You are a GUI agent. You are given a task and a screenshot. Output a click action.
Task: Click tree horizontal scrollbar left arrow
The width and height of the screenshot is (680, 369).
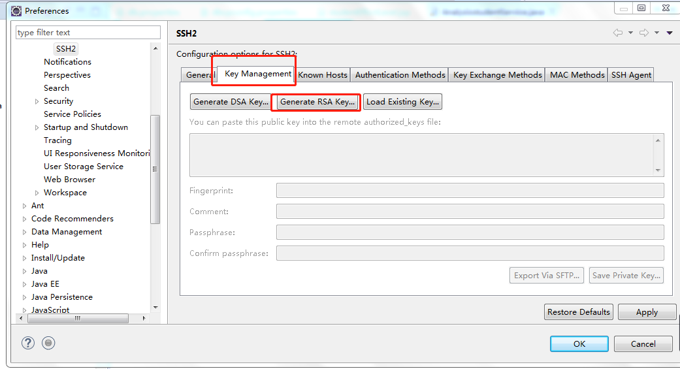[x=21, y=318]
